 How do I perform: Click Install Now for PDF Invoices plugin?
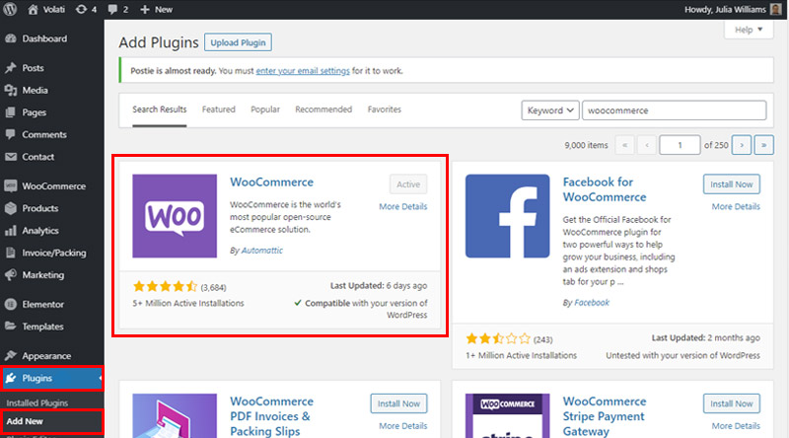(x=398, y=403)
